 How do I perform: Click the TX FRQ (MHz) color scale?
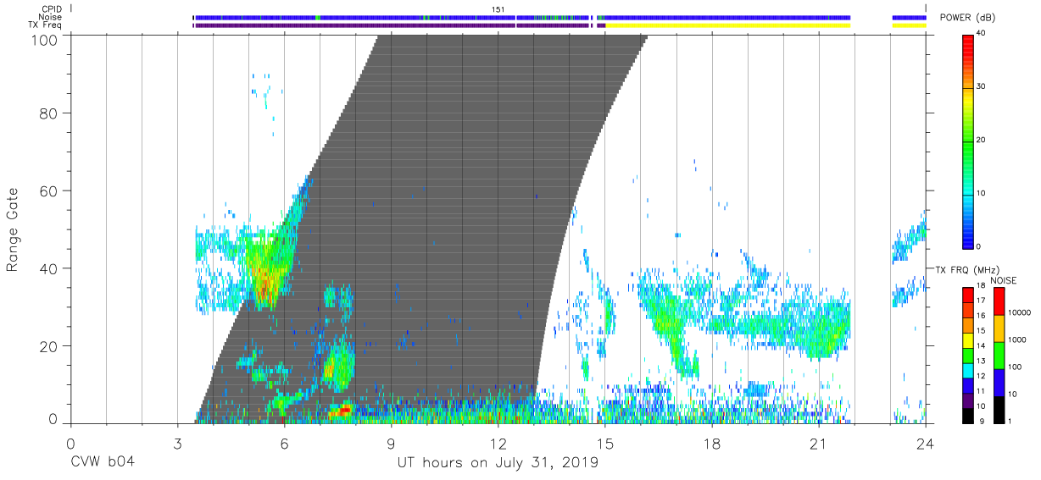[x=968, y=355]
